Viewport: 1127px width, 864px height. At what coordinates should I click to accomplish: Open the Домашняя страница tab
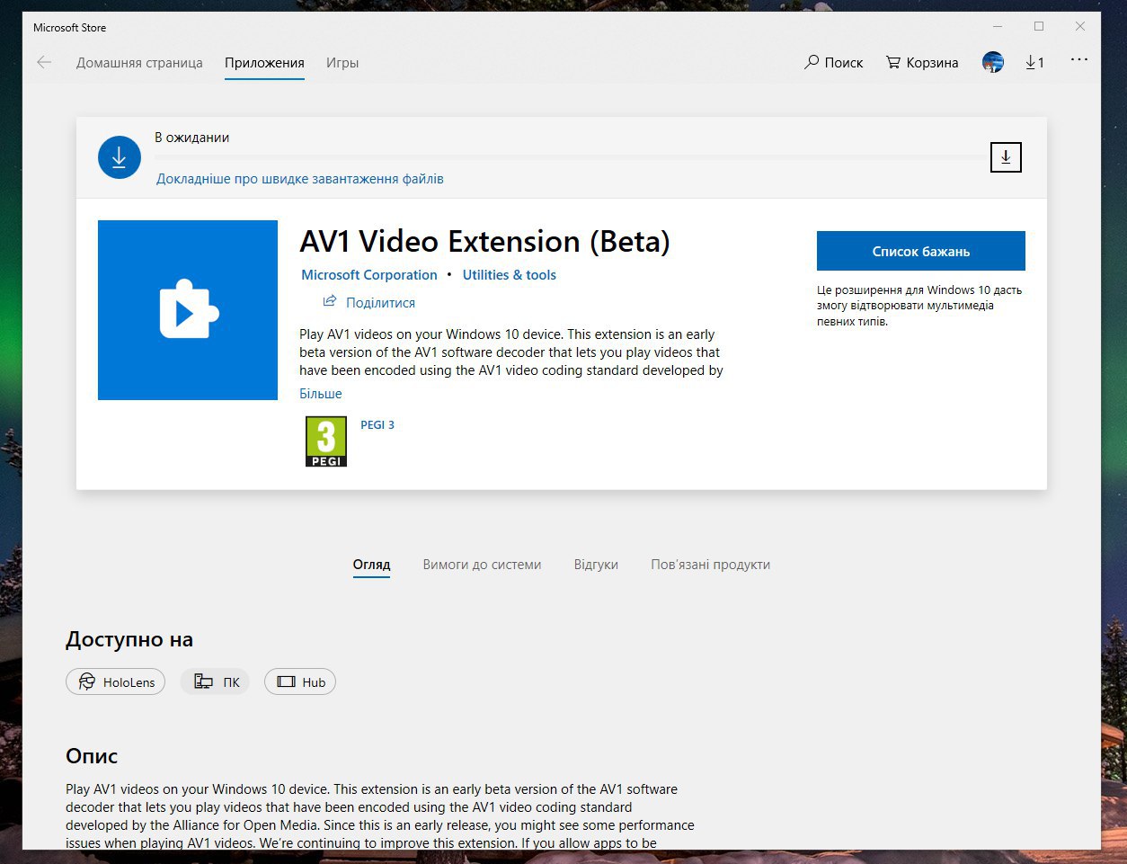click(139, 63)
